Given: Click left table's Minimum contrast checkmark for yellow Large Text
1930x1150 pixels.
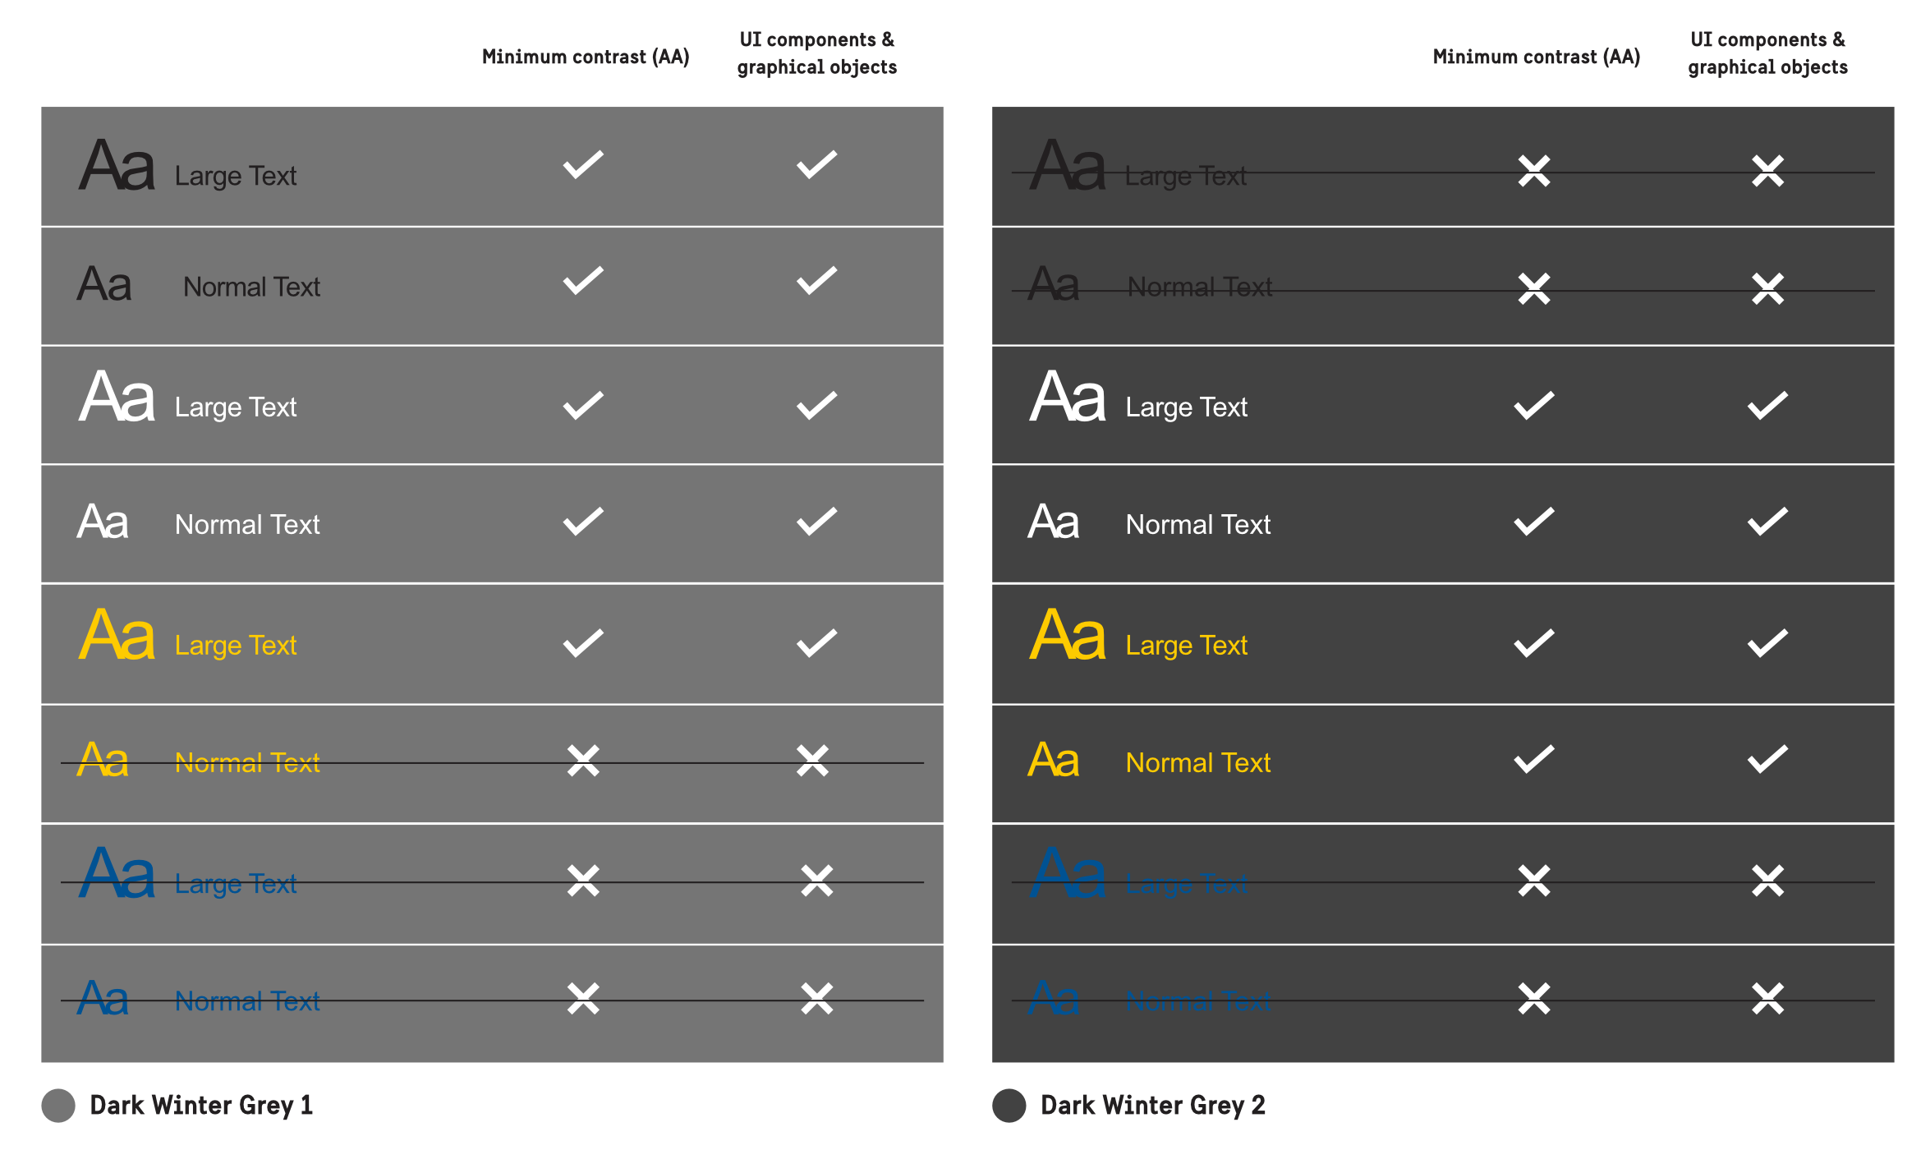Looking at the screenshot, I should click(583, 643).
